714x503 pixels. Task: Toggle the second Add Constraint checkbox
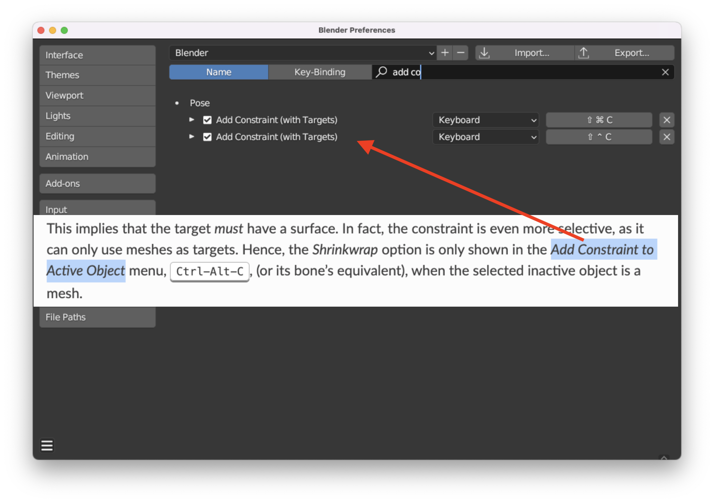pos(207,137)
